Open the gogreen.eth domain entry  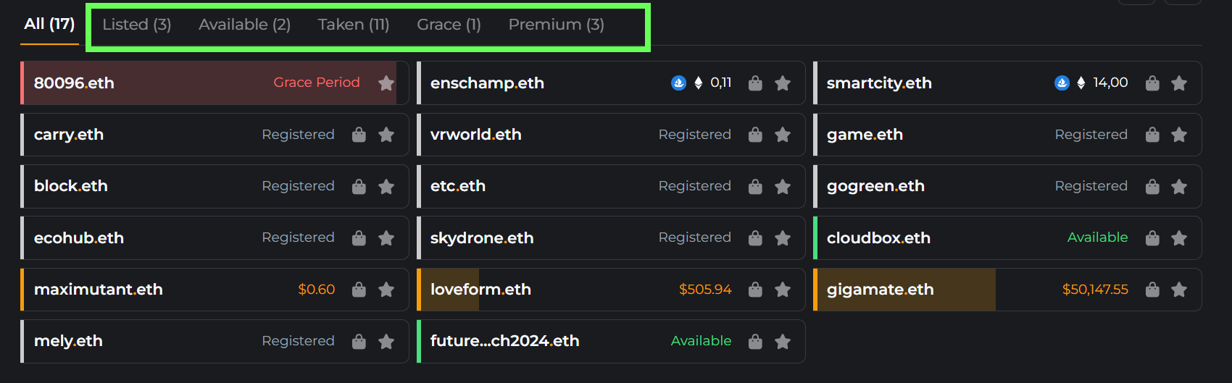point(1007,186)
